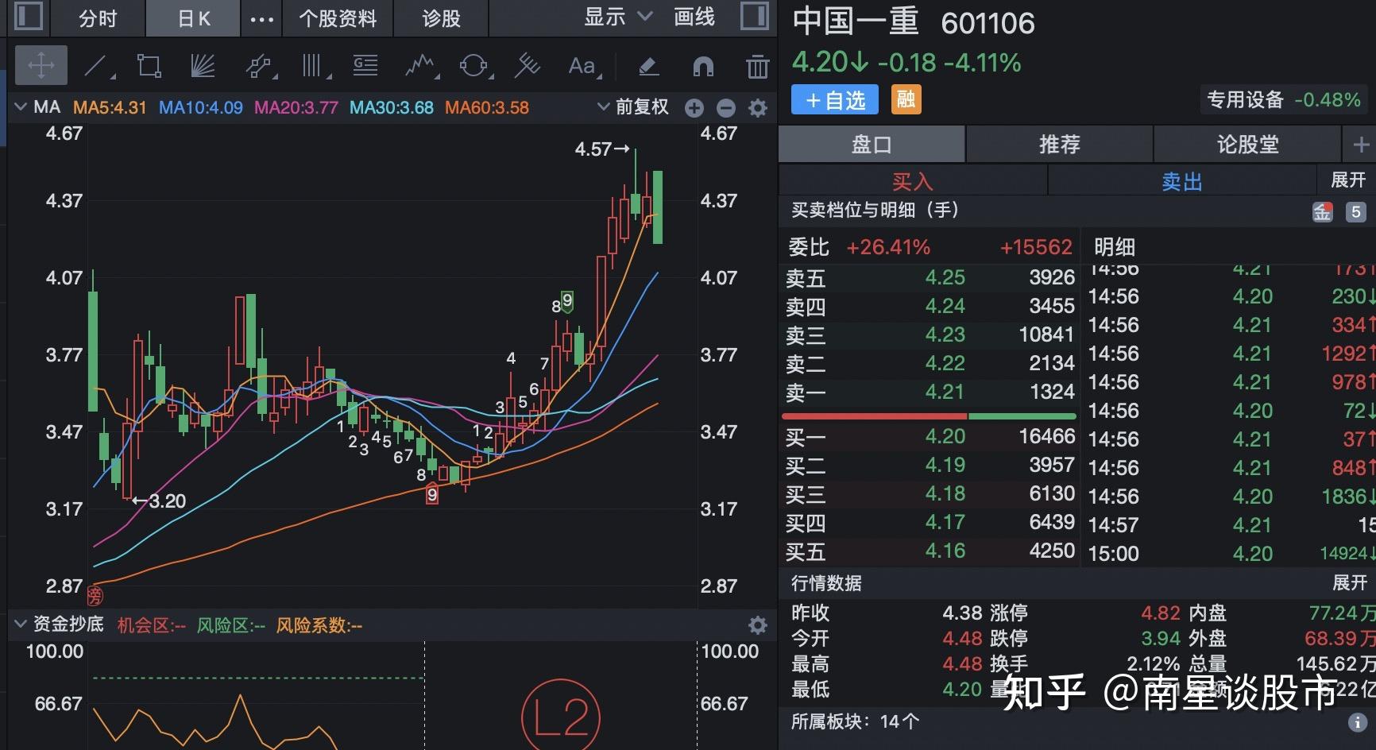1376x750 pixels.
Task: Click the 买入 buy button
Action: (x=912, y=181)
